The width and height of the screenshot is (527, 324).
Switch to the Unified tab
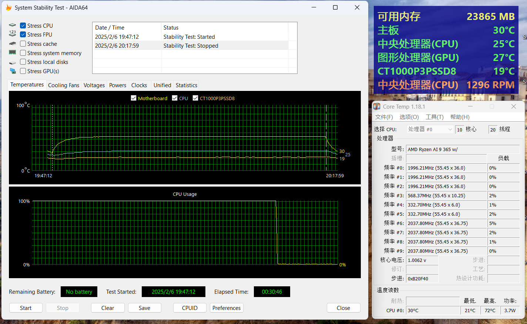pos(162,85)
